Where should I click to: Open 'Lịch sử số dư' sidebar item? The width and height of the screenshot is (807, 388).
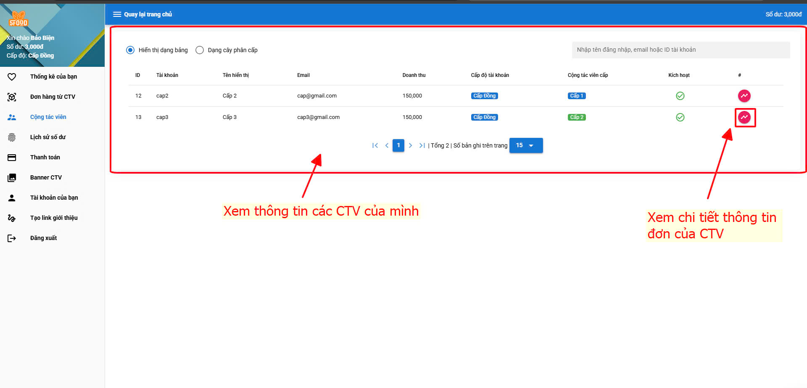pos(48,137)
